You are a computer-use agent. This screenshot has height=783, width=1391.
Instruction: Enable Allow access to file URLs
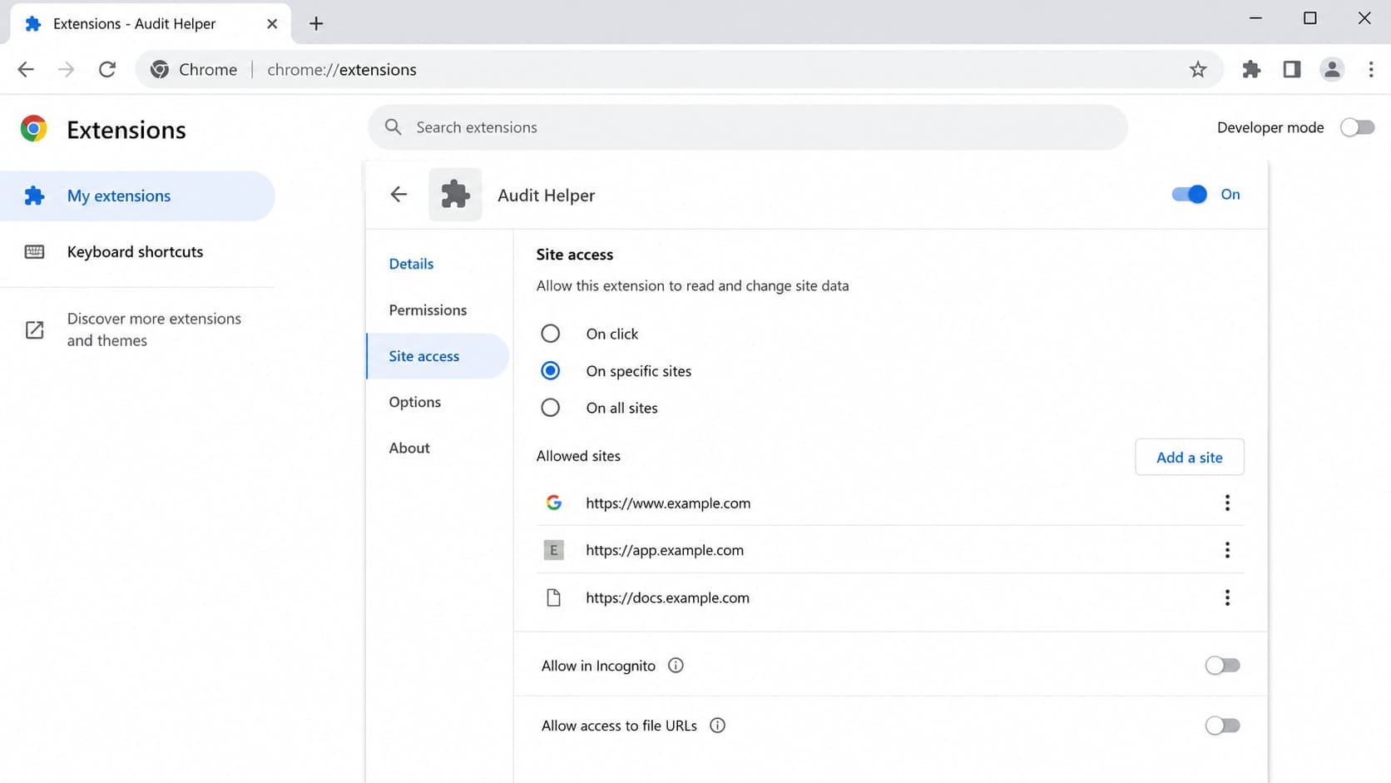(1222, 726)
